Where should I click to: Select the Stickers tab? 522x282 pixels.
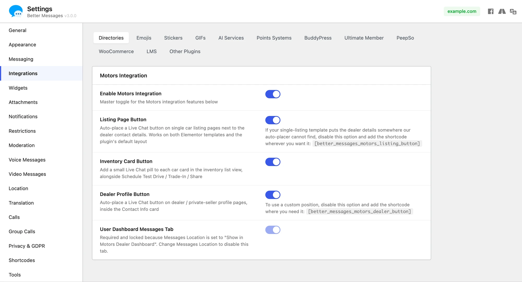click(x=173, y=38)
